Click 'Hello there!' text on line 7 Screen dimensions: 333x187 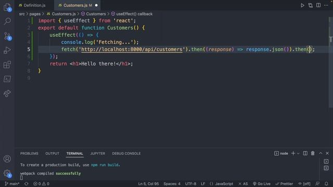pyautogui.click(x=98, y=63)
